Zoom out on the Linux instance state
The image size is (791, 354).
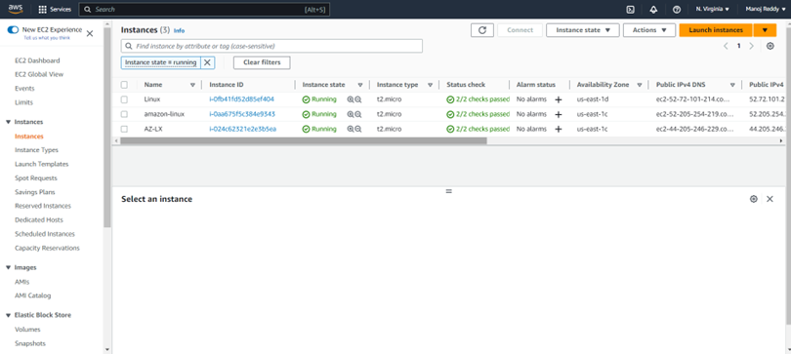pos(358,99)
